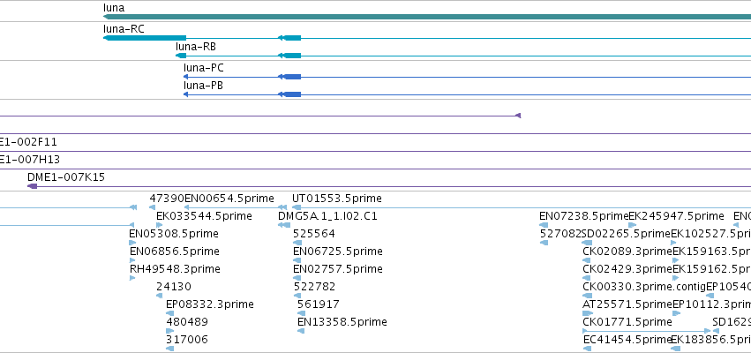
Task: Click the EK033544.5prime EST marker
Action: click(x=160, y=225)
